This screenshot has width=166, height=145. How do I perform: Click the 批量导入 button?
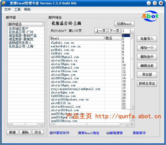[x=147, y=39]
